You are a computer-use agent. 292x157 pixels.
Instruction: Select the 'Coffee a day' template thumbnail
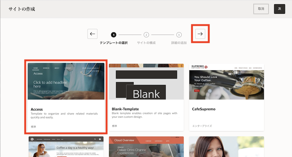click(66, 147)
